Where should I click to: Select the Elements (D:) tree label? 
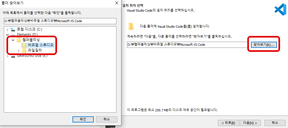point(27,35)
